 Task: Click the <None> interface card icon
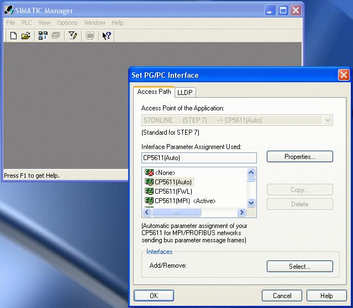(149, 173)
